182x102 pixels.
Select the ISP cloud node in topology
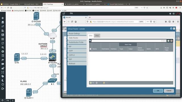point(53,35)
